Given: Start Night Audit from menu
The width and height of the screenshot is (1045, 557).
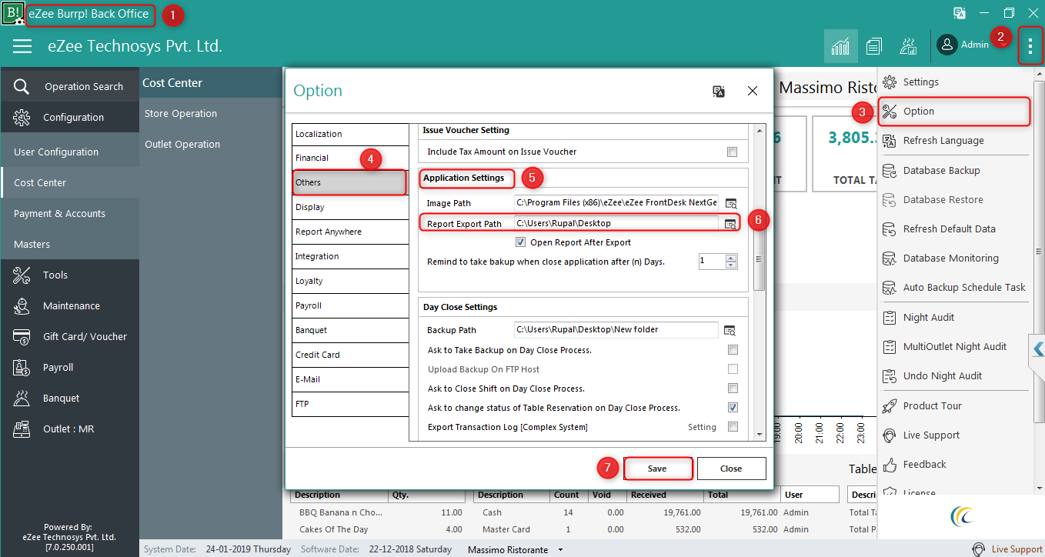Looking at the screenshot, I should pyautogui.click(x=954, y=317).
